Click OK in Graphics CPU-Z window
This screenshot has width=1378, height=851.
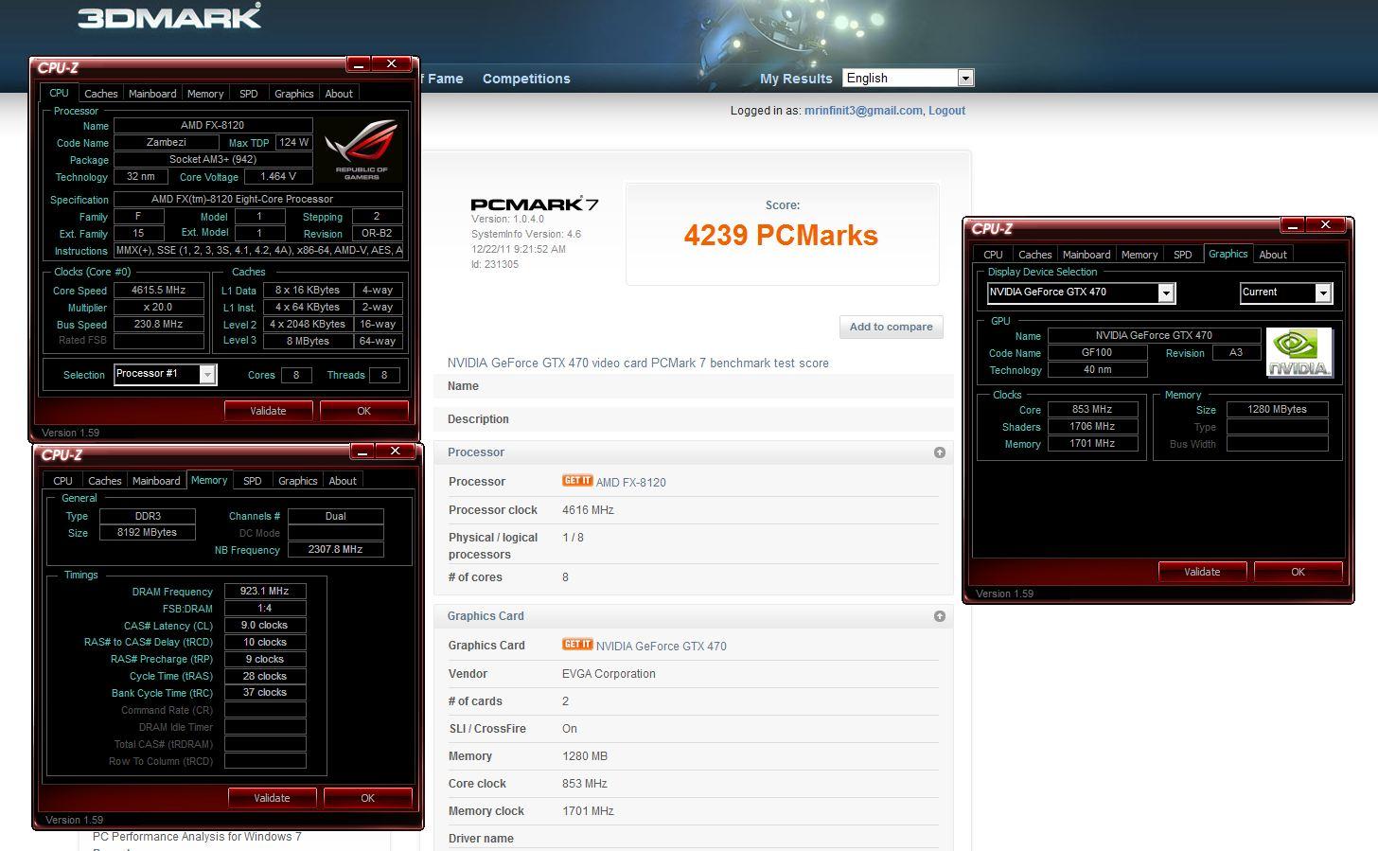[1298, 572]
